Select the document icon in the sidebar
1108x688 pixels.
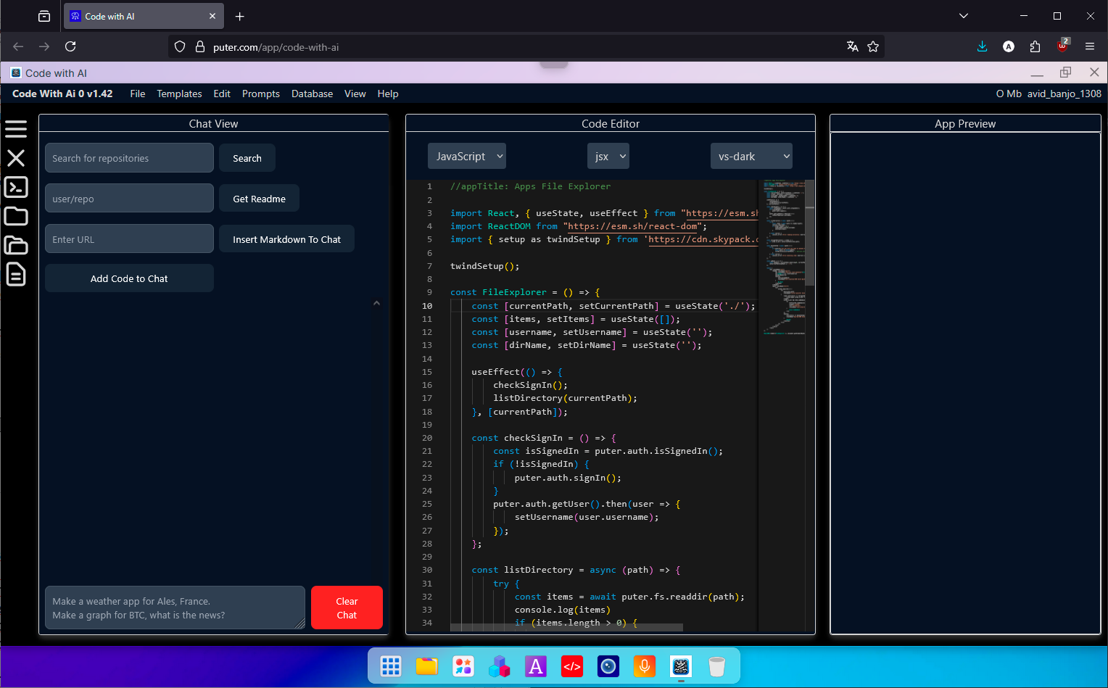(16, 275)
